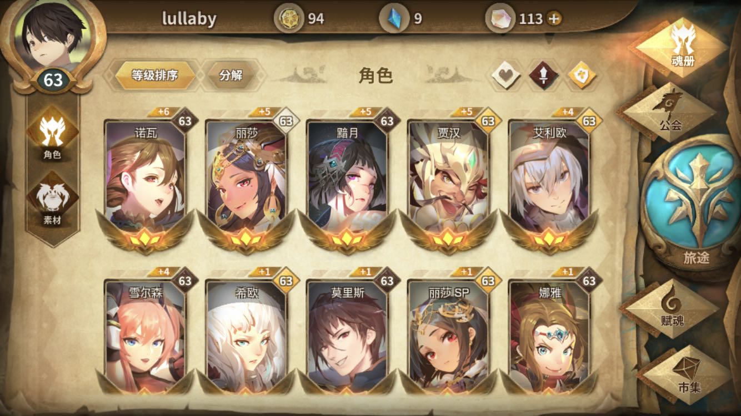Viewport: 741px width, 416px height.
Task: Switch to the 角色 sidebar tab
Action: 52,135
